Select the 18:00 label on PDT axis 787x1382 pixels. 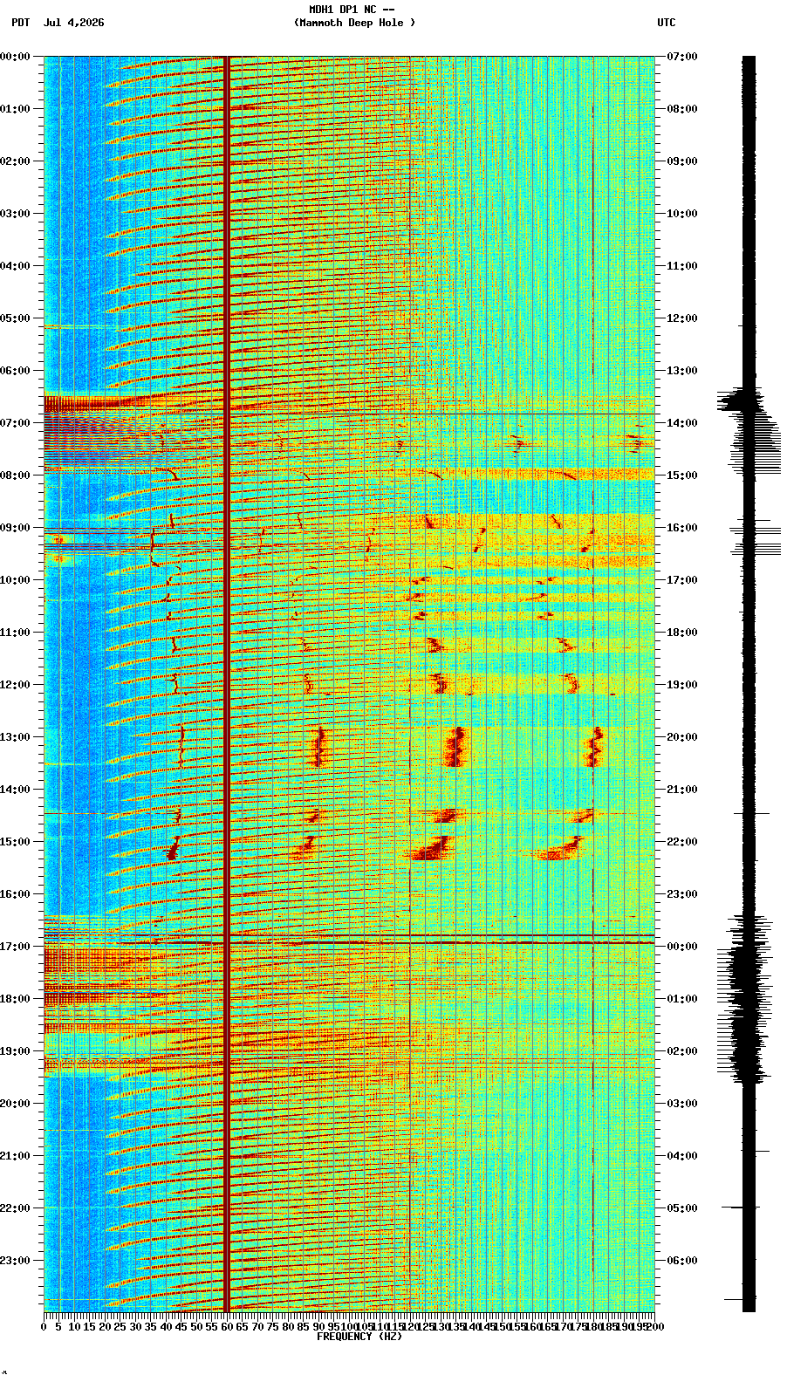15,999
